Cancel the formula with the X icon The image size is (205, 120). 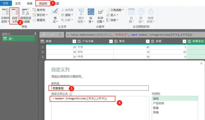[x=44, y=35]
